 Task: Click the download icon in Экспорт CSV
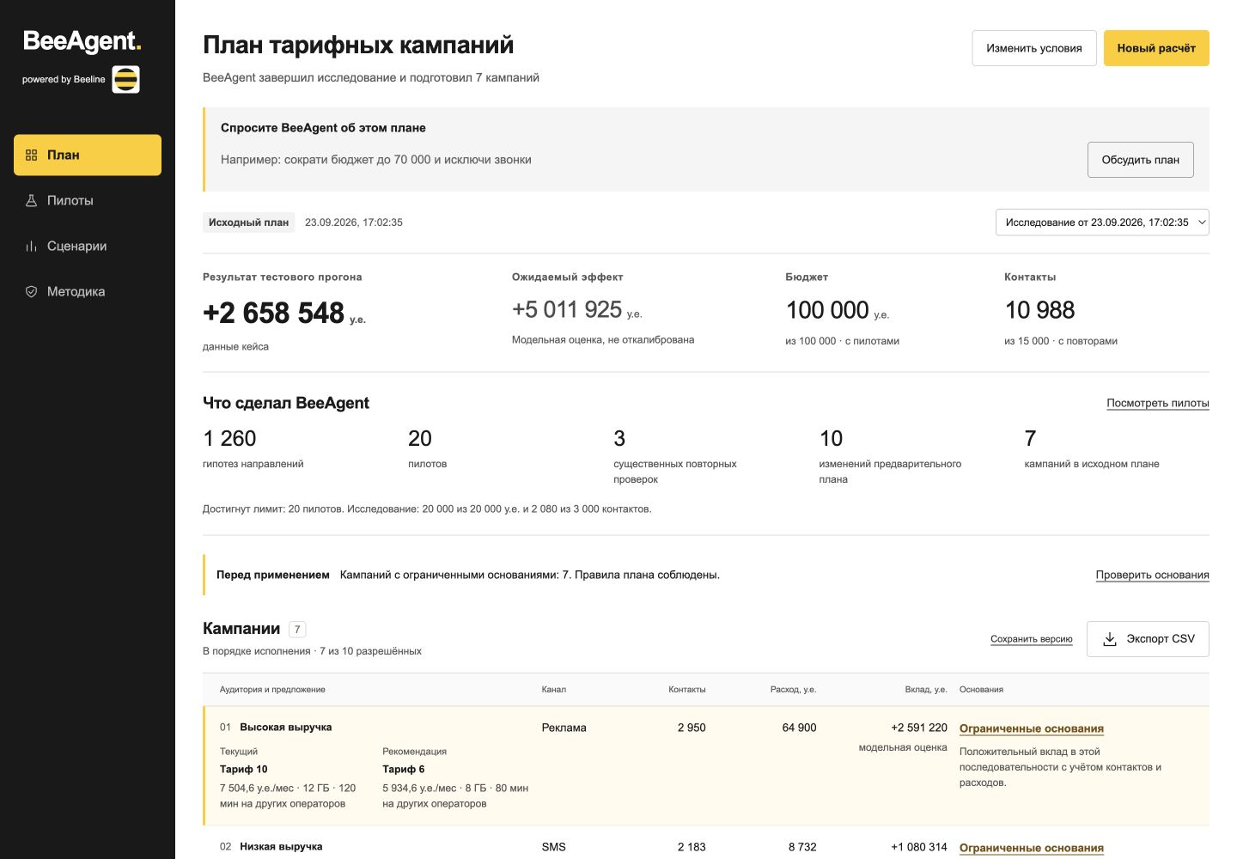coord(1110,638)
